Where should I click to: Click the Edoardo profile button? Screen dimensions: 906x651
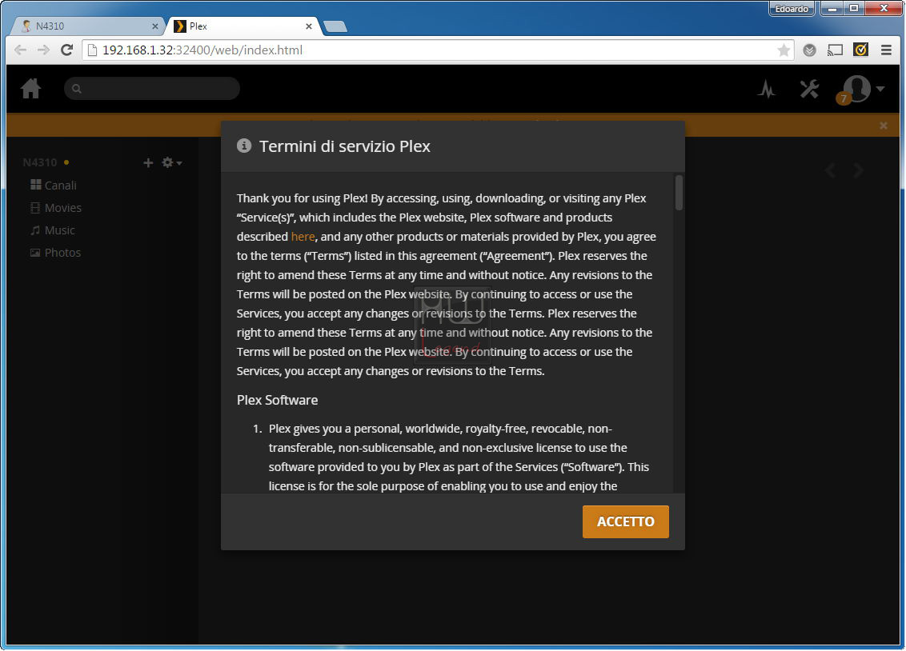point(792,9)
